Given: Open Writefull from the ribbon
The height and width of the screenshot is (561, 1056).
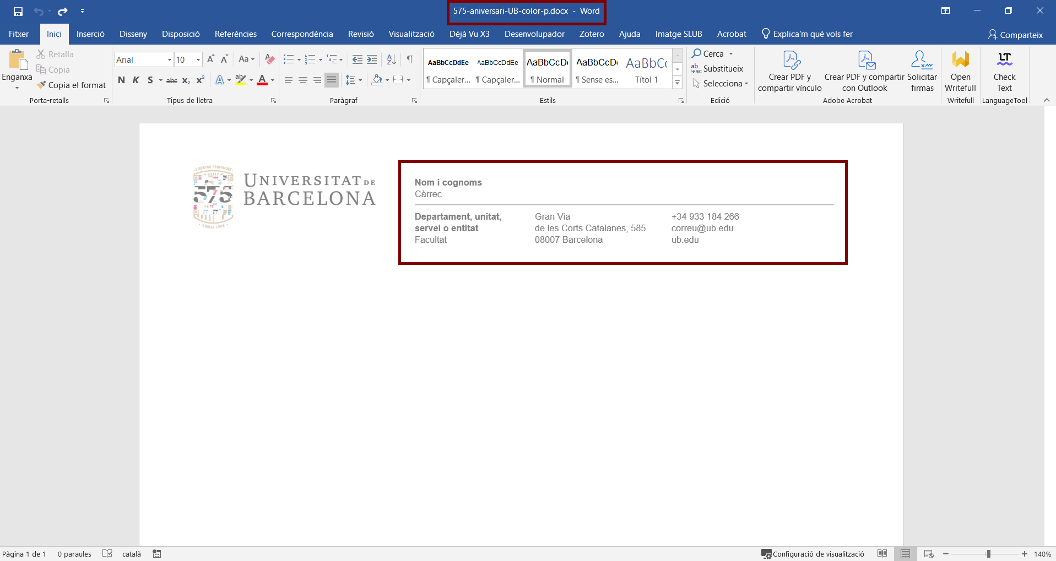Looking at the screenshot, I should pyautogui.click(x=960, y=72).
